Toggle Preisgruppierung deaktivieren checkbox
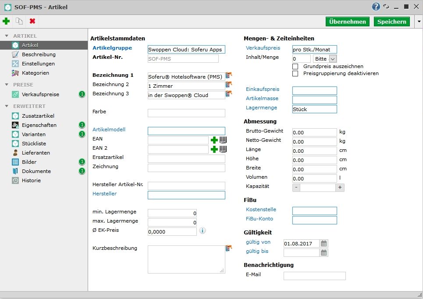The image size is (423, 299). [x=295, y=73]
